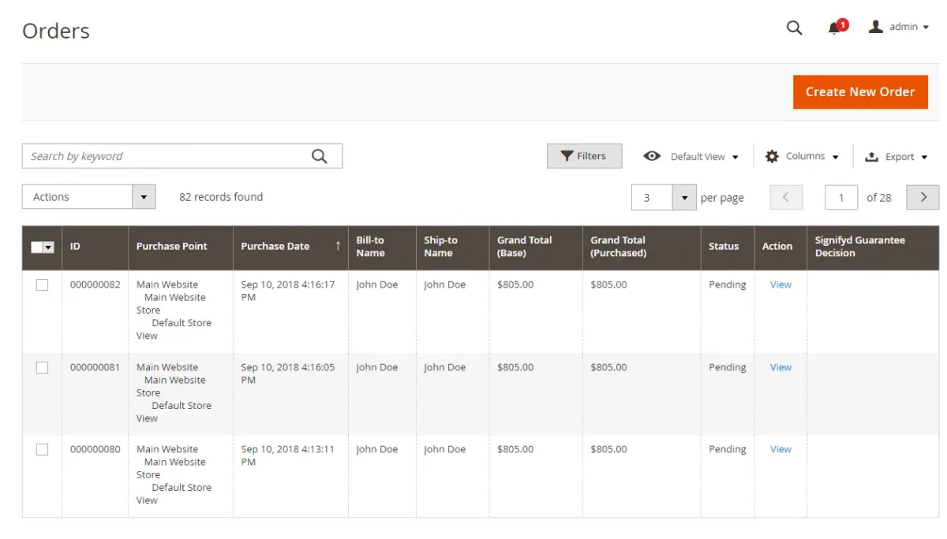Click the magnifier search icon in header

point(794,28)
